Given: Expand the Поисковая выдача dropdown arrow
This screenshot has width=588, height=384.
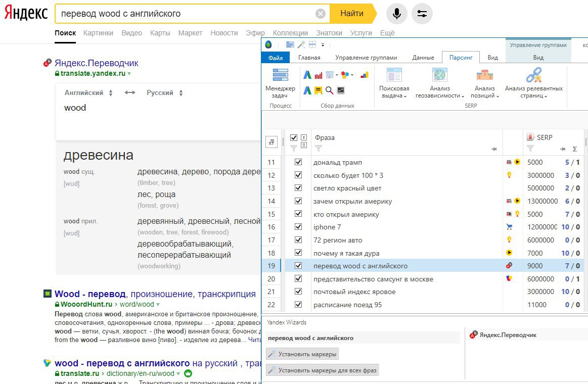Looking at the screenshot, I should [405, 97].
